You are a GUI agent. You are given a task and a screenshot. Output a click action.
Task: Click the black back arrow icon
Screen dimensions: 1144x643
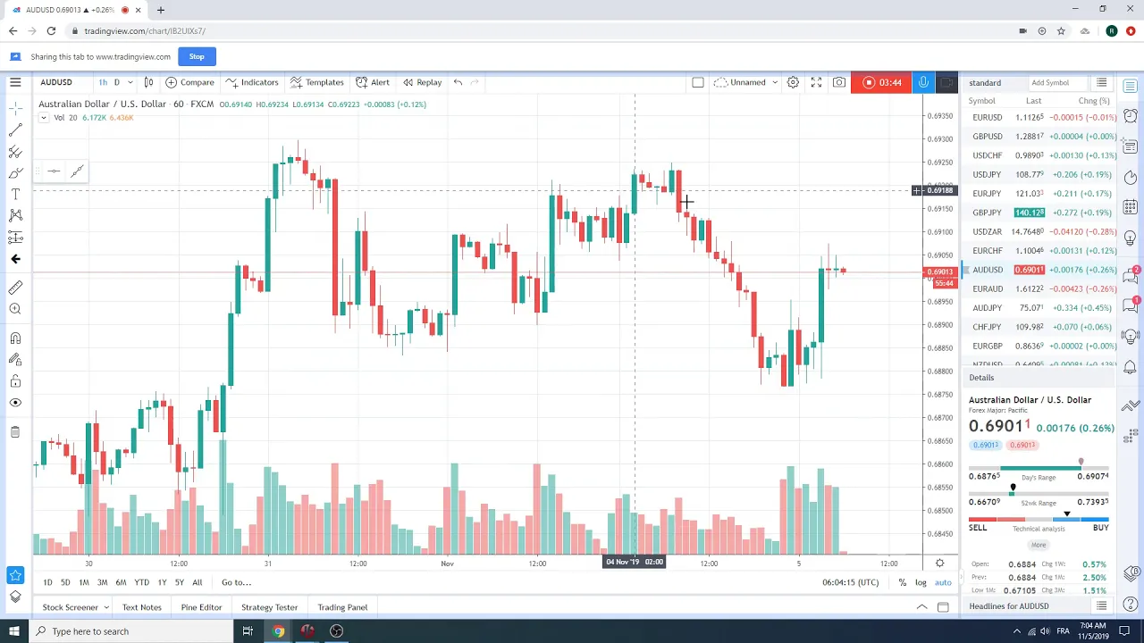point(15,259)
